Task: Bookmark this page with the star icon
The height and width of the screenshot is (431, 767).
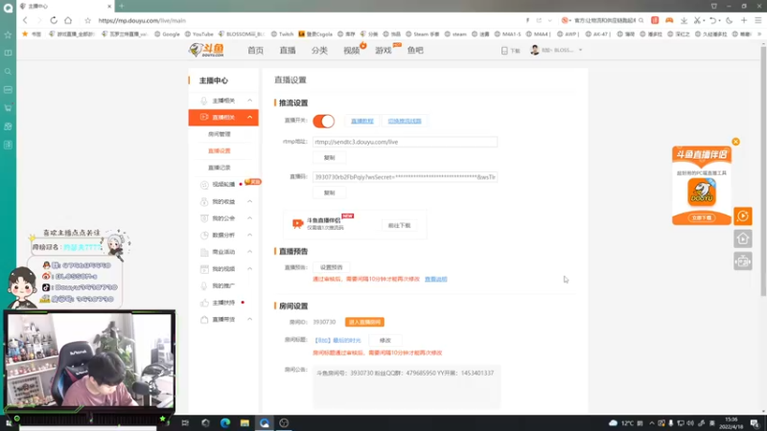Action: click(x=87, y=20)
